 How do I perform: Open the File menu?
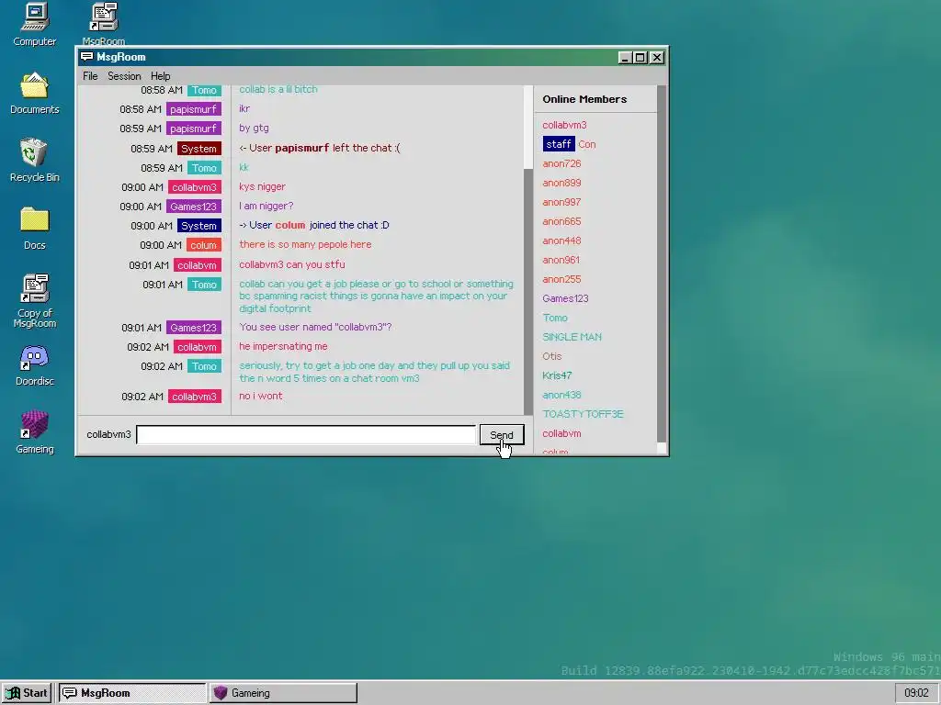pyautogui.click(x=90, y=76)
